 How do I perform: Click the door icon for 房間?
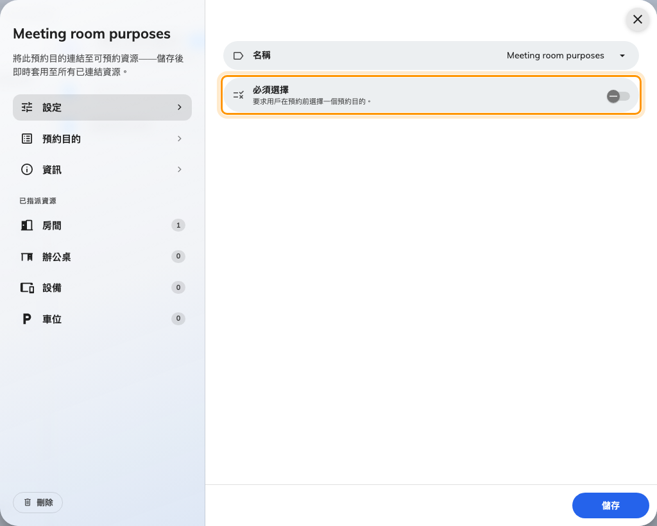pos(27,225)
